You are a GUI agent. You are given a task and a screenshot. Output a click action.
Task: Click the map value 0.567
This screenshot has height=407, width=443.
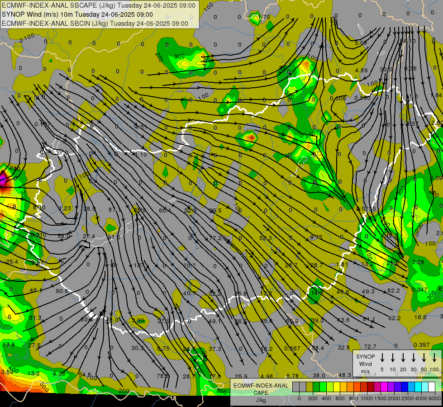pyautogui.click(x=292, y=349)
